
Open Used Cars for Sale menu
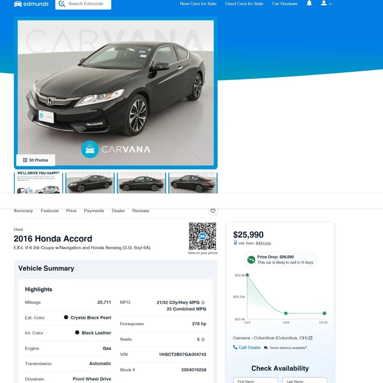click(x=244, y=4)
